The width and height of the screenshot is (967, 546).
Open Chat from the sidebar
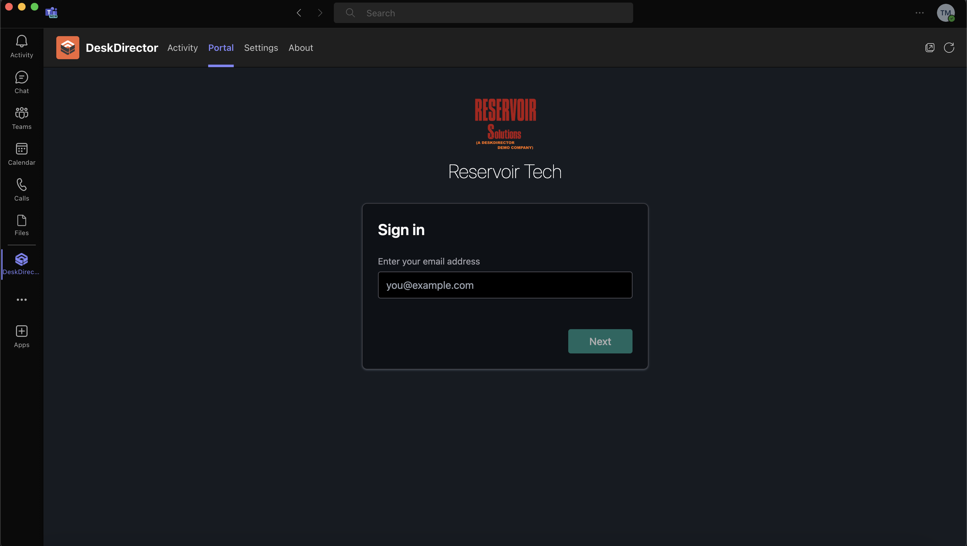coord(21,82)
